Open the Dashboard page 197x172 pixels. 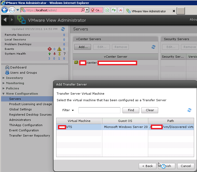coord(16,67)
